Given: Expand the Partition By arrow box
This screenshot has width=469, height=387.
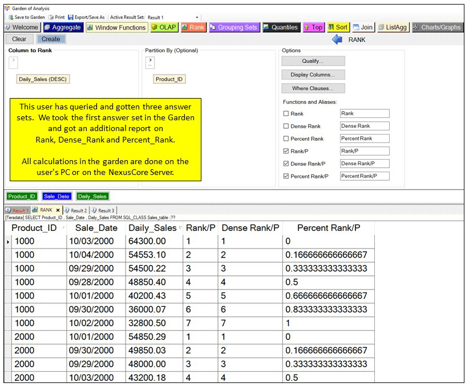Looking at the screenshot, I should [x=151, y=62].
